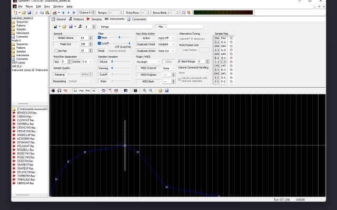Toggle the Filter envelope Flt button
Viewport: 337px width, 210px height.
[94, 91]
